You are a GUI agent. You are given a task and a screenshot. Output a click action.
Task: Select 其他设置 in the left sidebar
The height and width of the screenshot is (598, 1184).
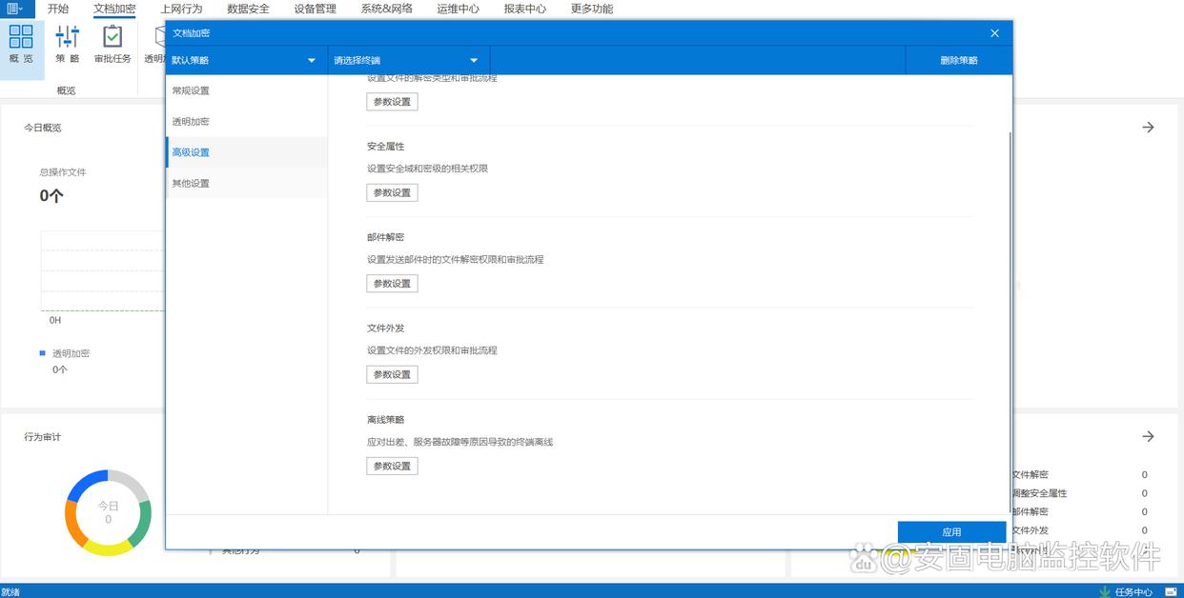(x=191, y=183)
